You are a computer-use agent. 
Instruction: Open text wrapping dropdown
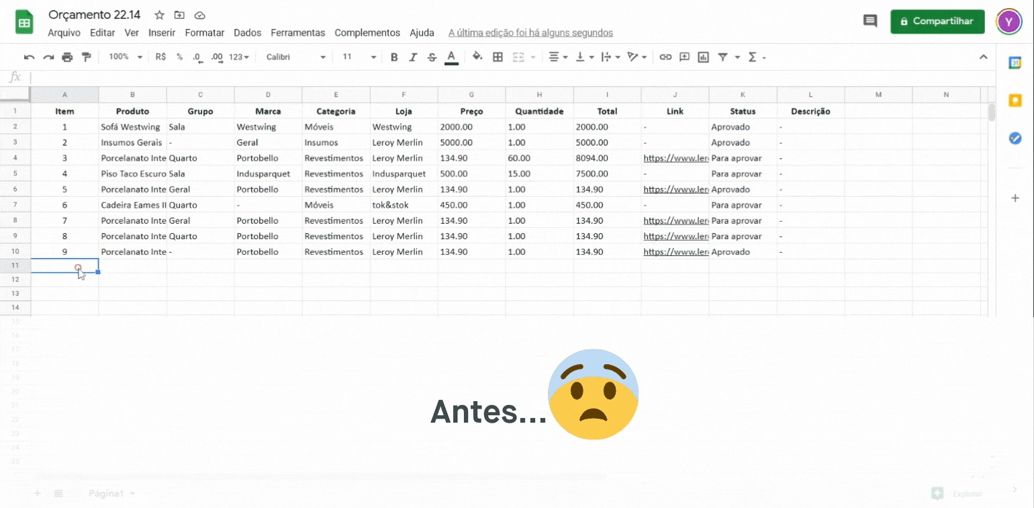click(610, 57)
